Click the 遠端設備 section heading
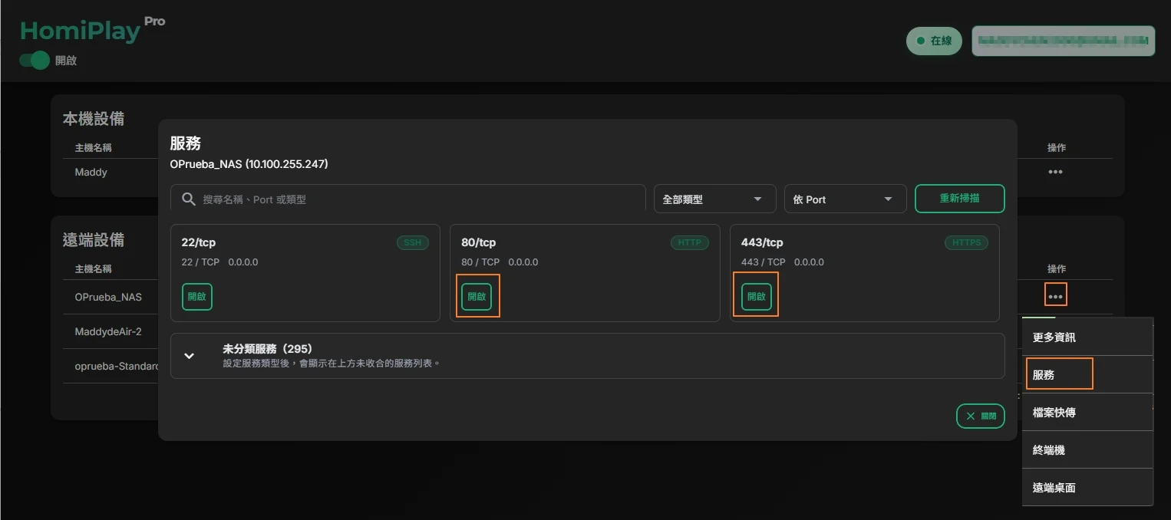The image size is (1171, 520). [94, 240]
